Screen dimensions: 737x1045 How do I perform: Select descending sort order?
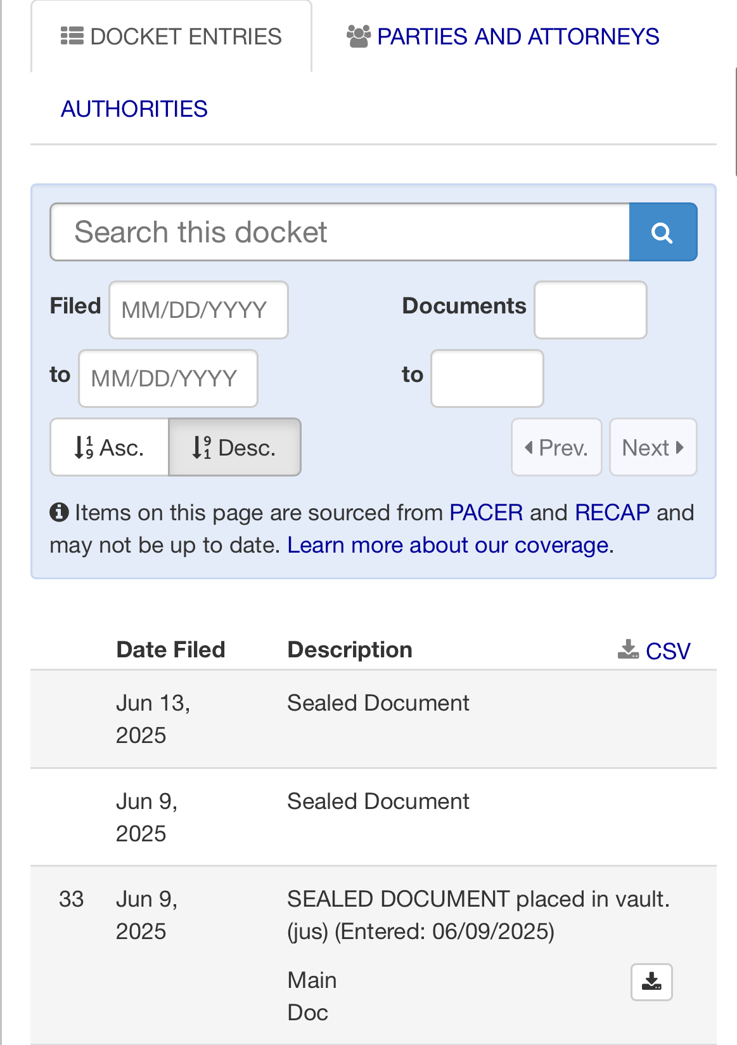pyautogui.click(x=234, y=447)
